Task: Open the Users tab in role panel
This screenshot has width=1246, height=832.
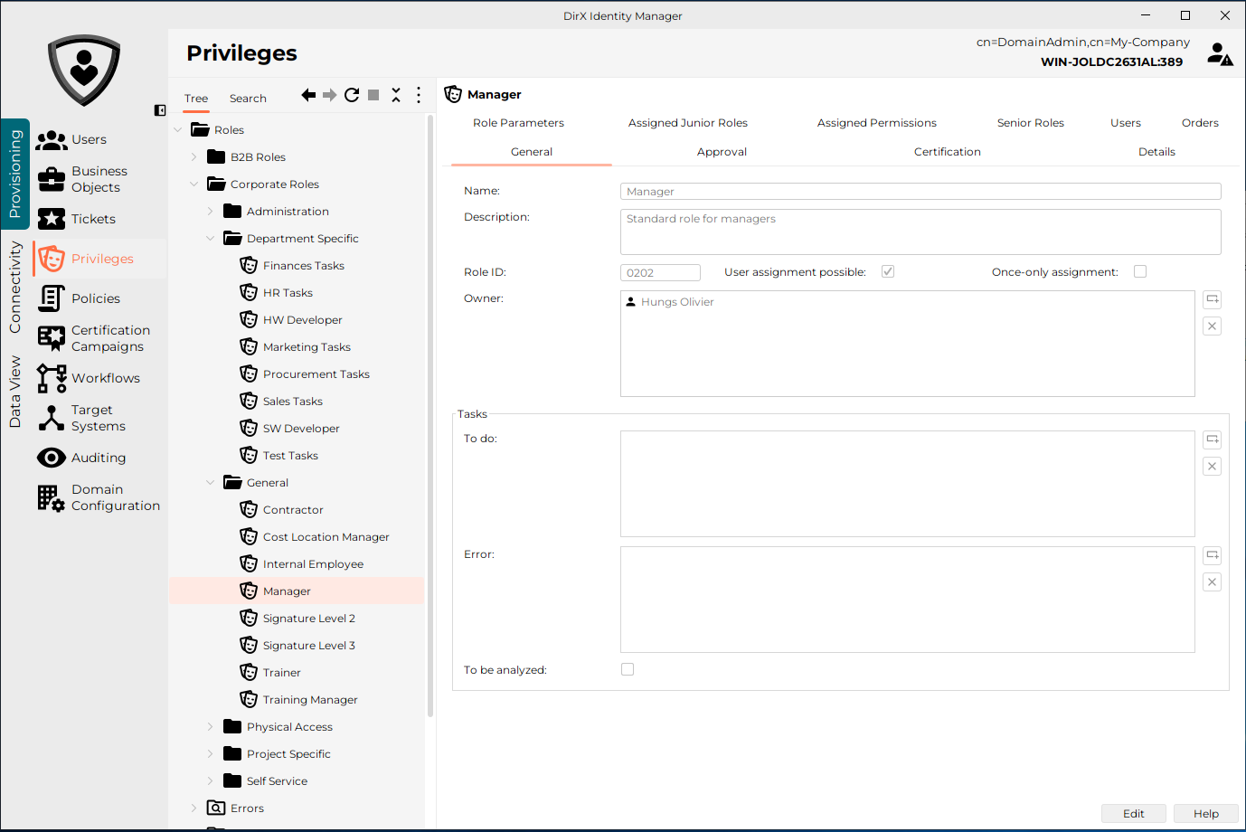Action: pyautogui.click(x=1126, y=123)
